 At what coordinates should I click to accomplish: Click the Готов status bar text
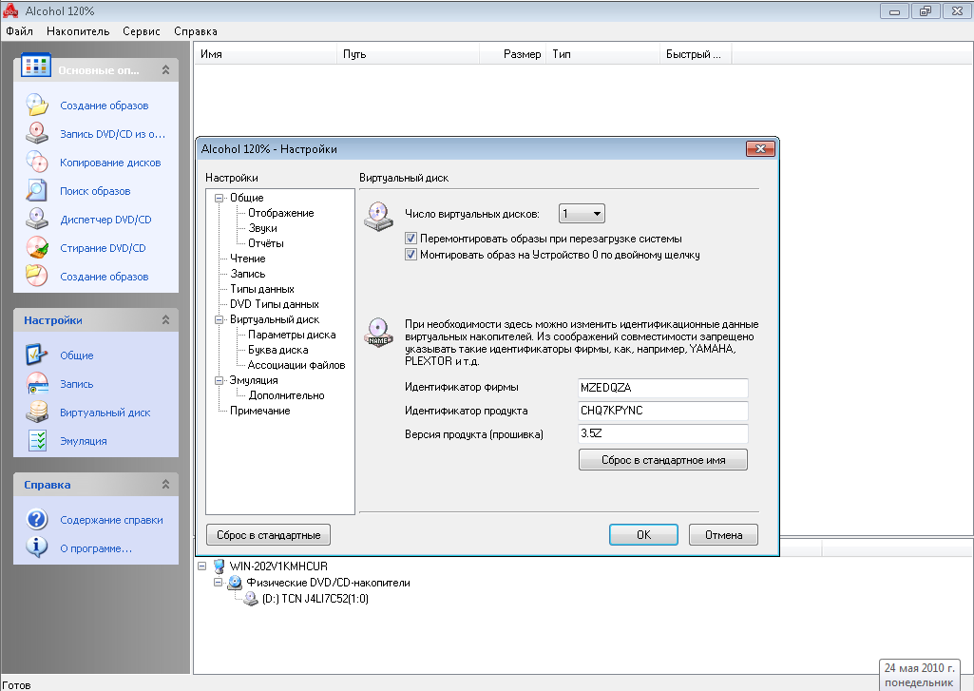click(16, 684)
